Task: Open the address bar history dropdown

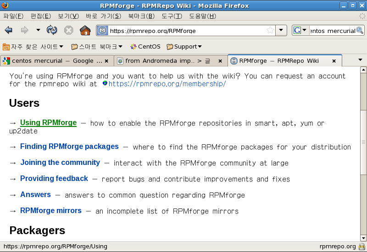Action: pos(281,30)
